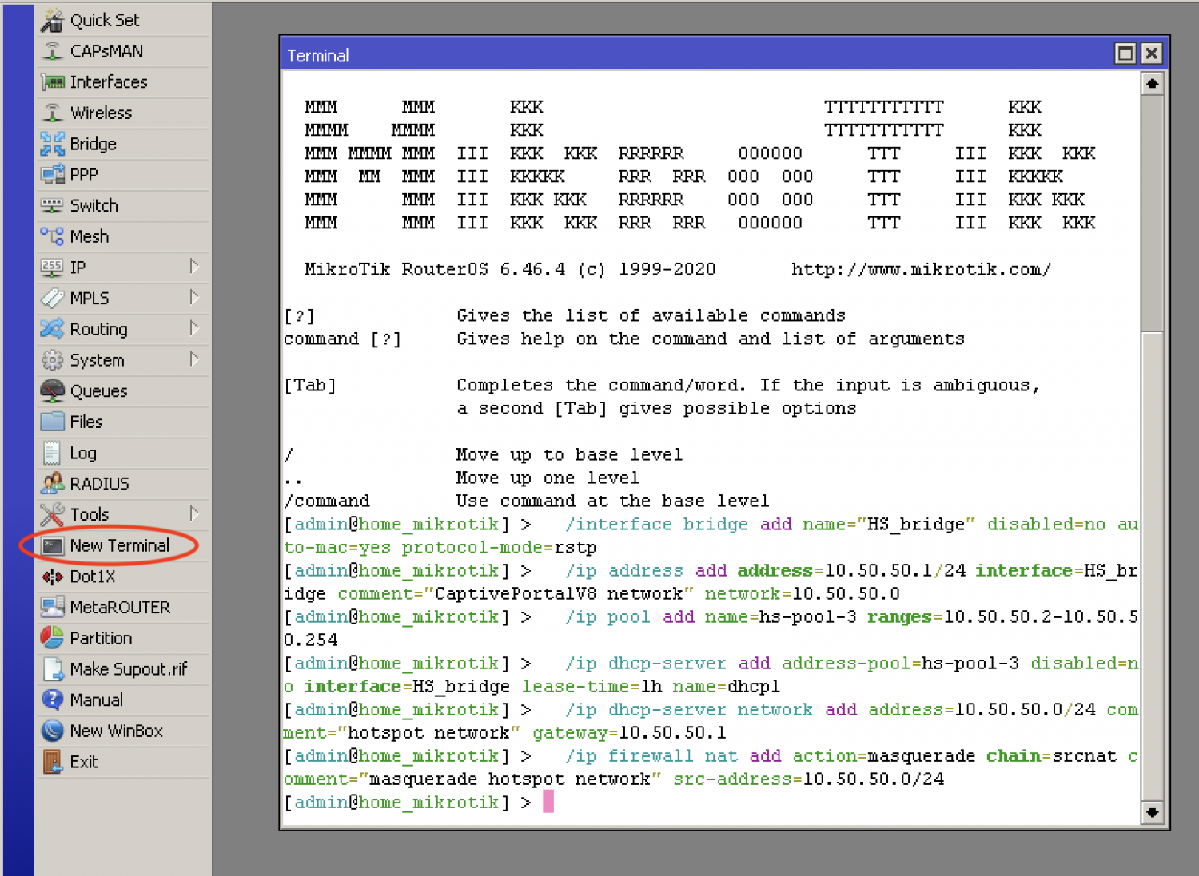
Task: Close the Terminal window
Action: click(1152, 54)
